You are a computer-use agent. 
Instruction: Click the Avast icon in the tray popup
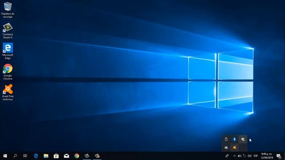(x=235, y=147)
